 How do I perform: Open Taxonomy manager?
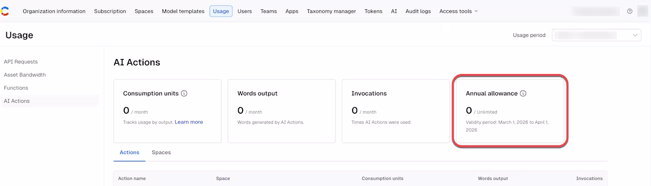tap(331, 11)
